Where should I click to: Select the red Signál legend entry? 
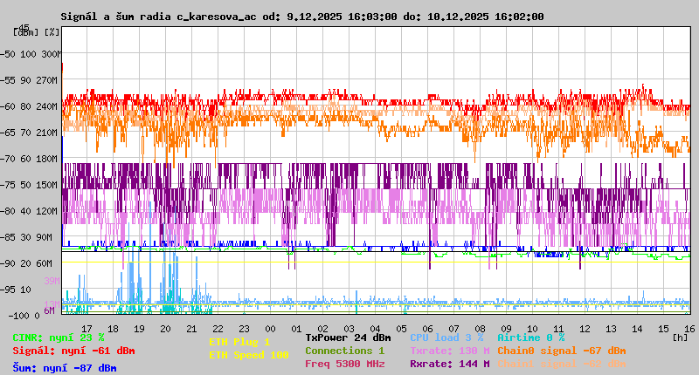click(73, 351)
